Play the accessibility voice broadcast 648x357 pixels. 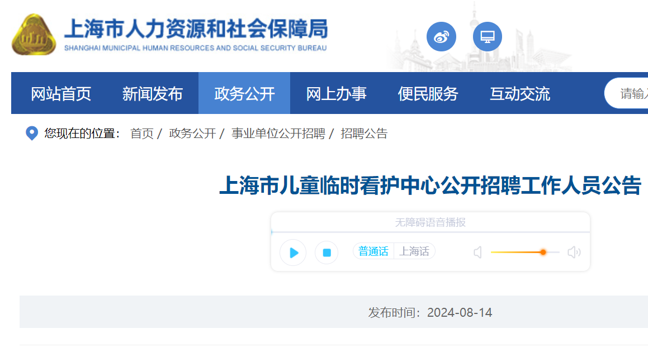pyautogui.click(x=293, y=253)
